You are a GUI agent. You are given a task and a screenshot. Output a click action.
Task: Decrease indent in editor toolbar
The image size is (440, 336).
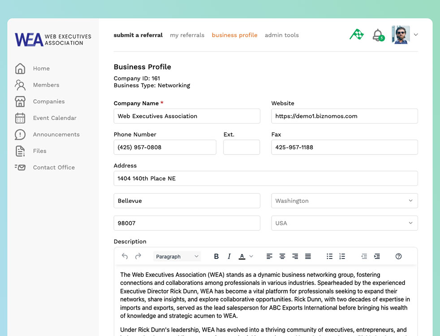tap(364, 256)
